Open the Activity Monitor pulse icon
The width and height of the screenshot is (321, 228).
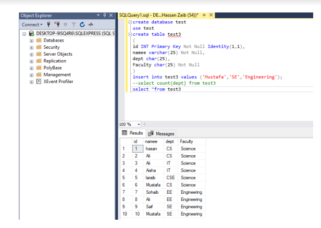coord(91,25)
